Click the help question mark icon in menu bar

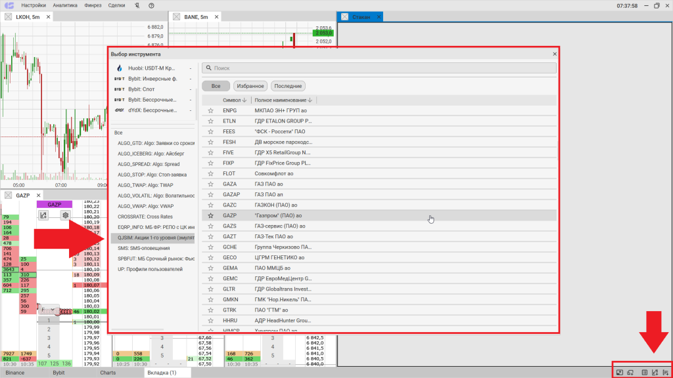click(x=151, y=5)
